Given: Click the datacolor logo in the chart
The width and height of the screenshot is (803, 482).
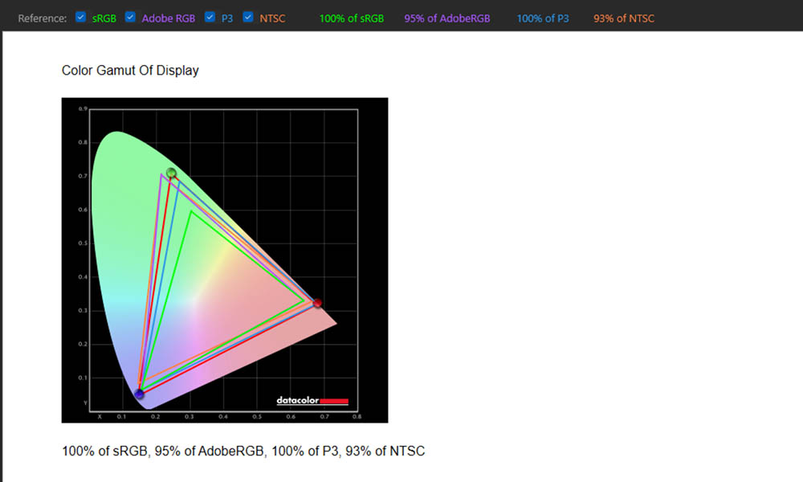Looking at the screenshot, I should click(x=312, y=400).
